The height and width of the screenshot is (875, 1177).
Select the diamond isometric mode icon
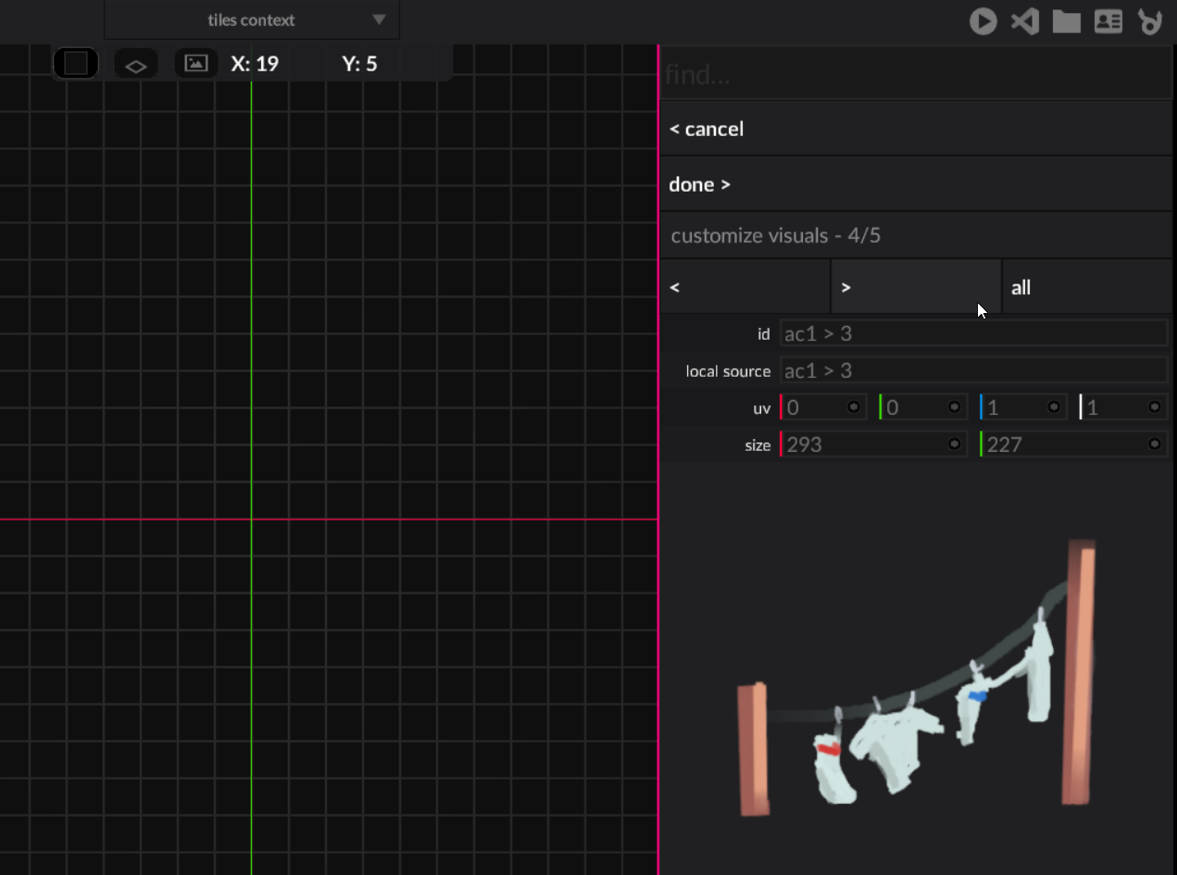coord(135,64)
